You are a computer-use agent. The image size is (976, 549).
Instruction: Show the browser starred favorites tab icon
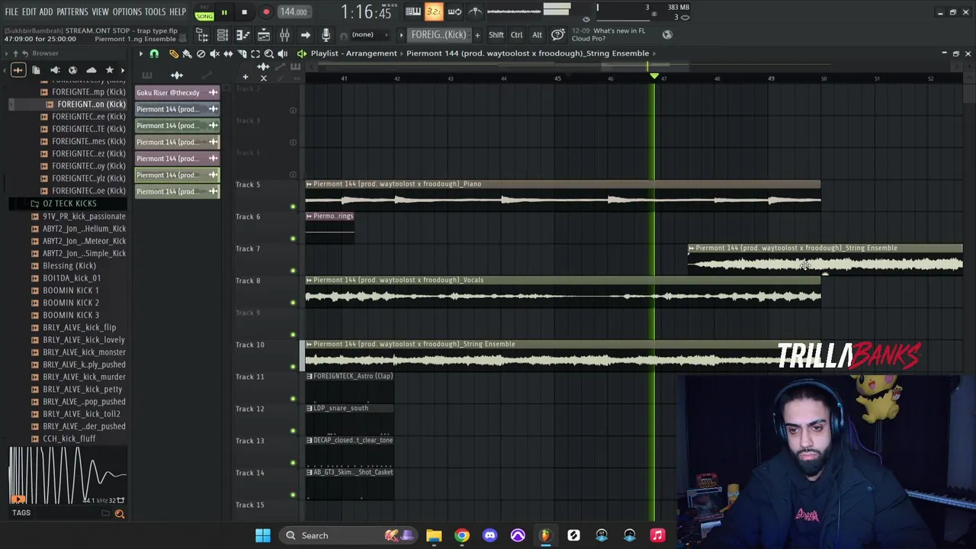[x=109, y=70]
